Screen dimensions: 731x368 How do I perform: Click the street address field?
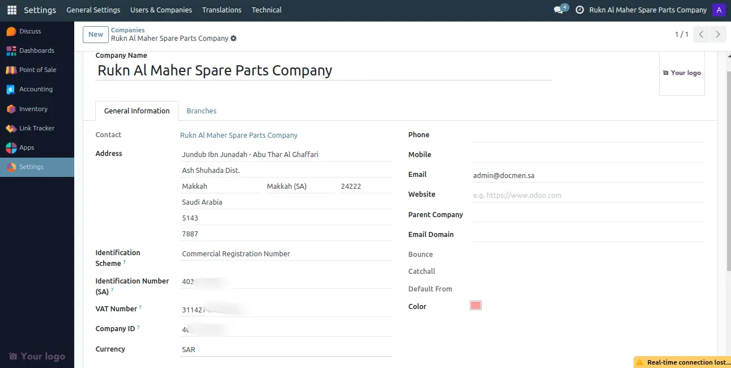(x=286, y=154)
